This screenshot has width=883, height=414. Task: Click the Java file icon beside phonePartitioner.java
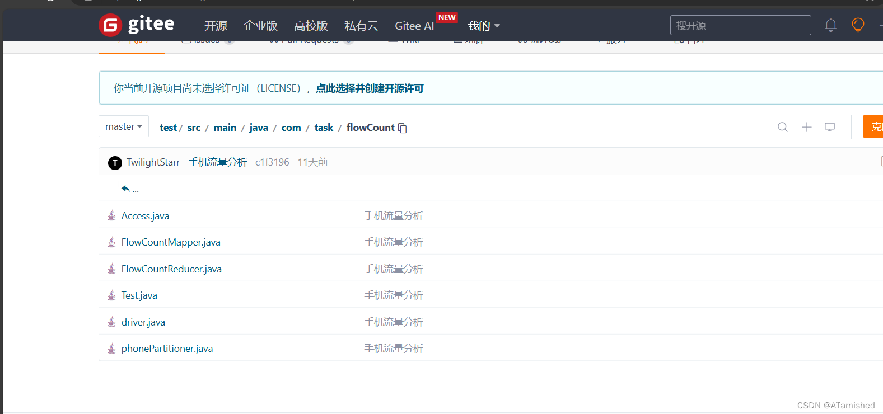[x=111, y=348]
